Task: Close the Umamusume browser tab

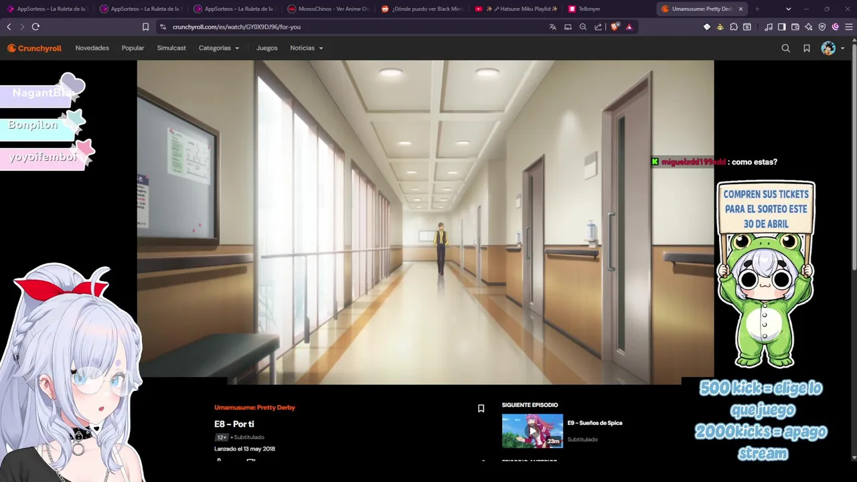Action: pyautogui.click(x=741, y=9)
